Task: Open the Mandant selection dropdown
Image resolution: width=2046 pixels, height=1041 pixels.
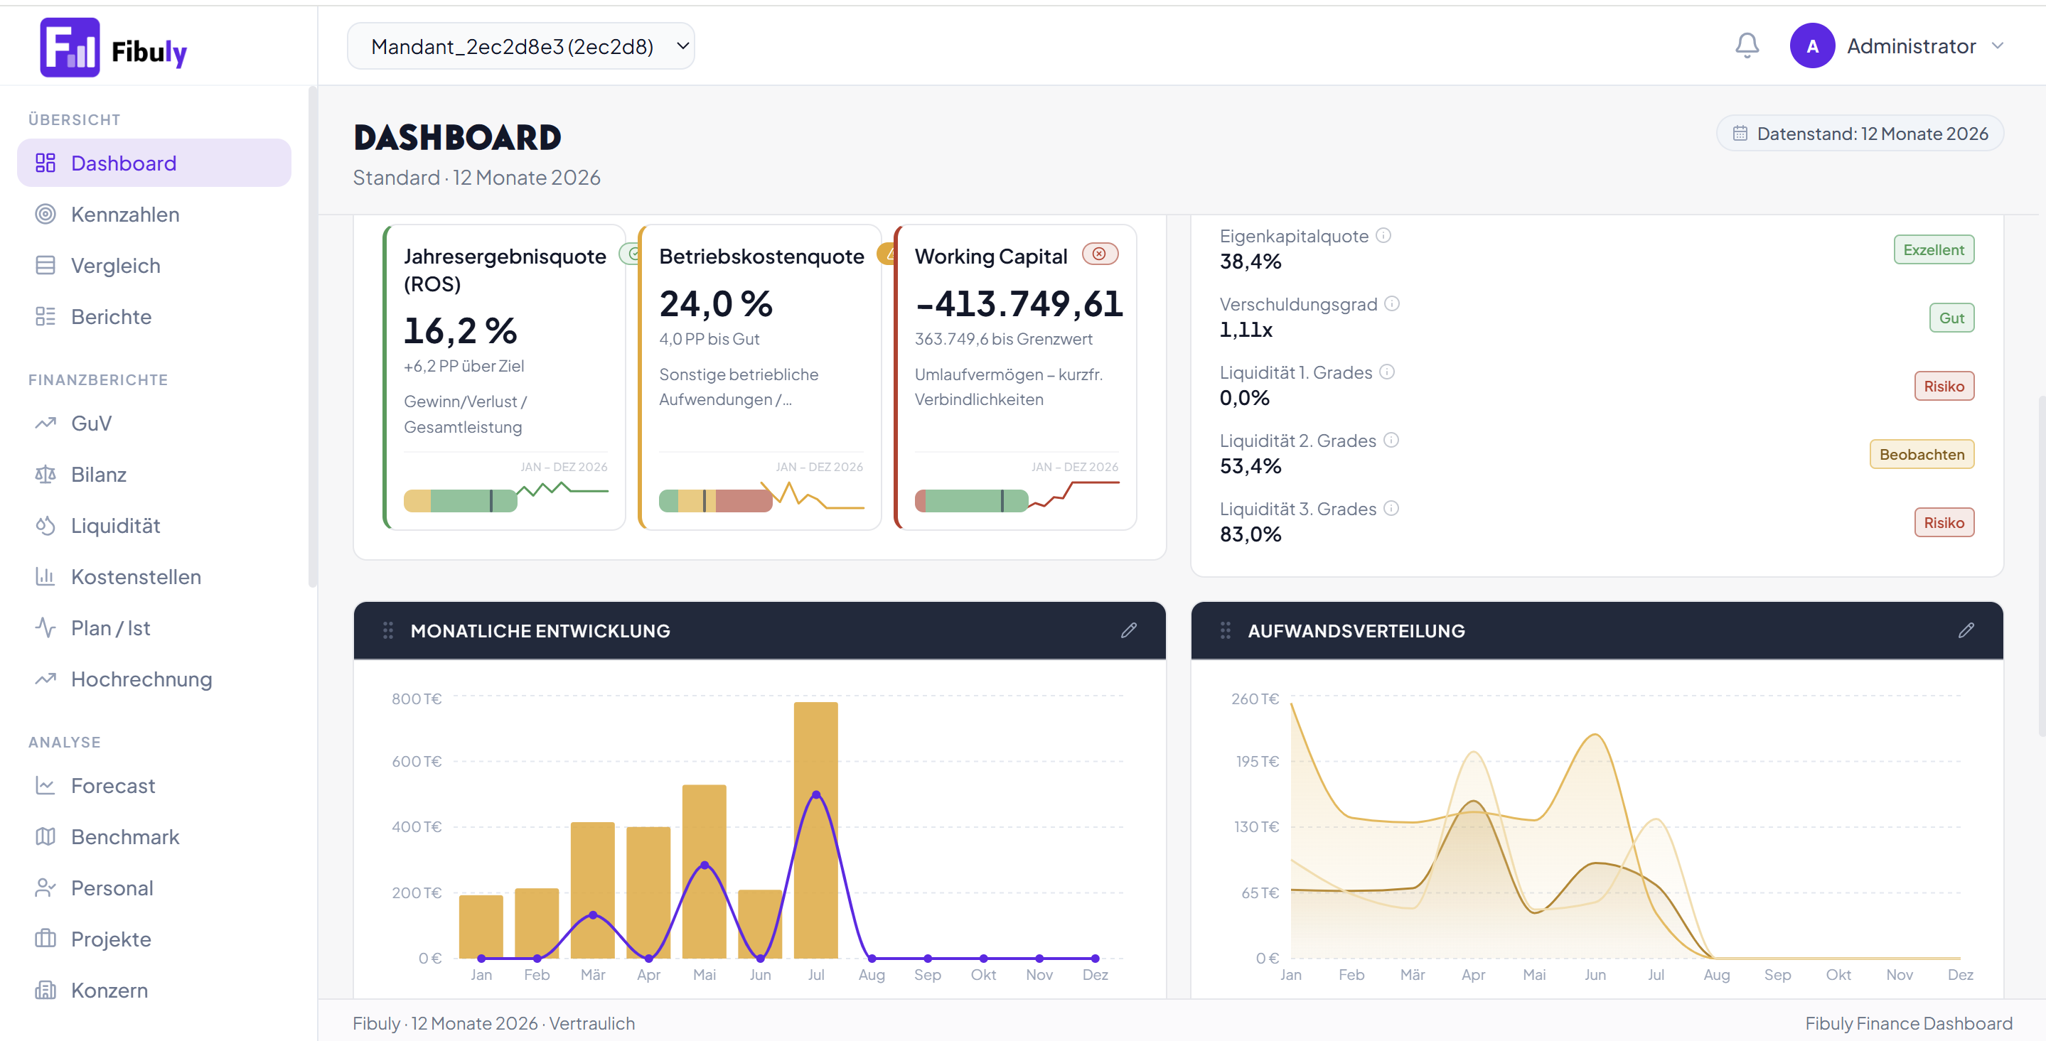Action: [521, 46]
